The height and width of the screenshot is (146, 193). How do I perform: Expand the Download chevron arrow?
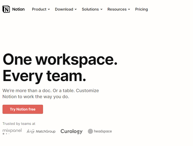(76, 9)
